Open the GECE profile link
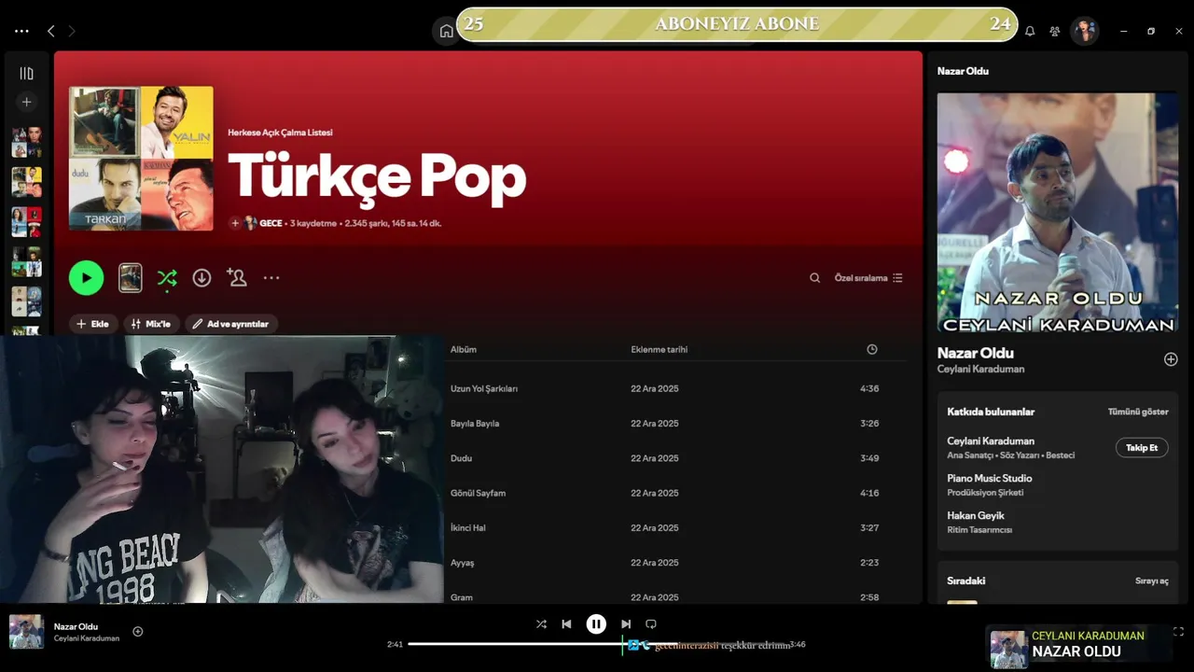The width and height of the screenshot is (1194, 672). coord(271,223)
